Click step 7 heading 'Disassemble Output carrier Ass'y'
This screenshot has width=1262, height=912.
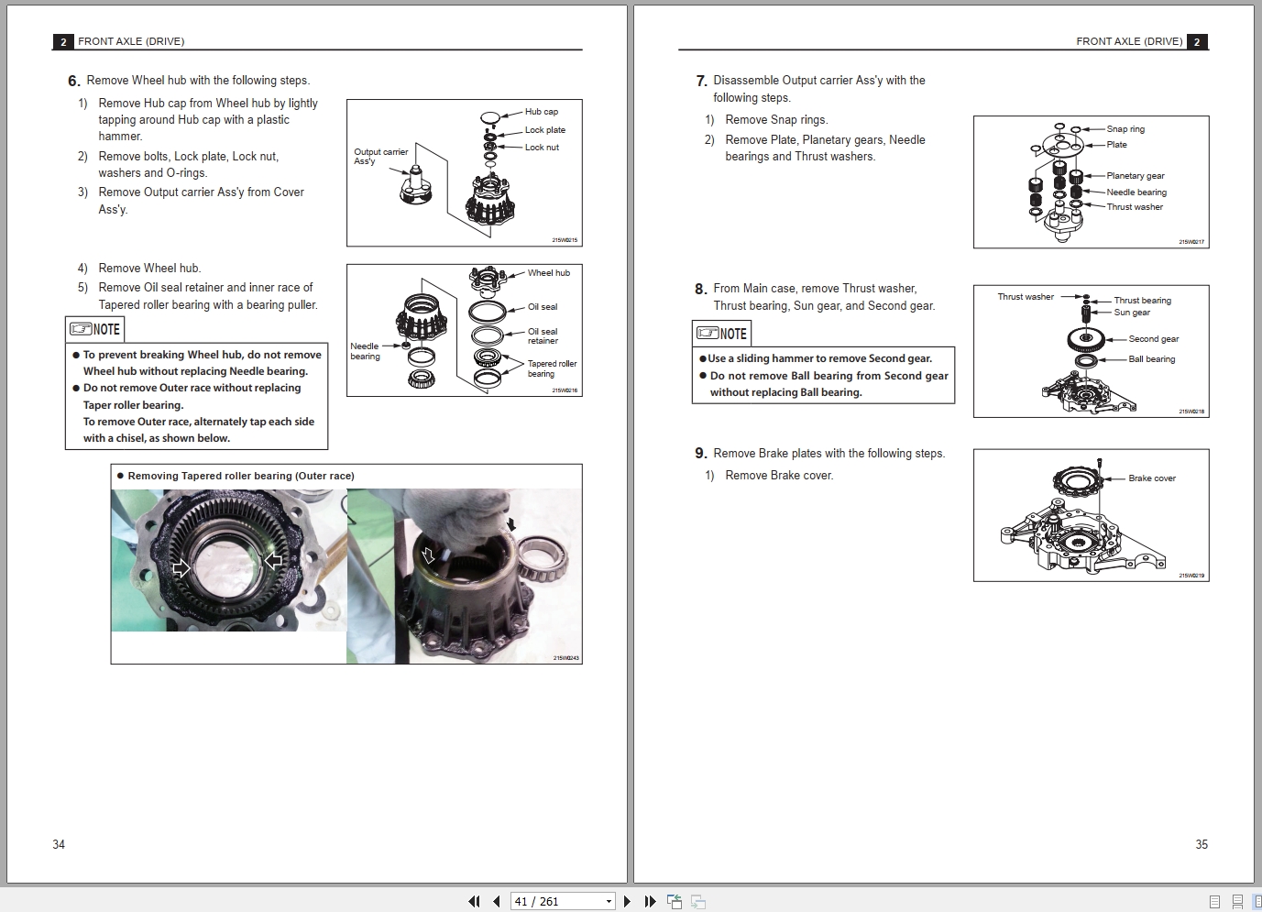(819, 89)
